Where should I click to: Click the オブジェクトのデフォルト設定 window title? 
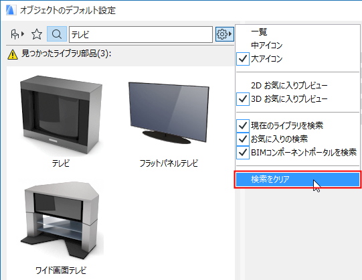point(68,11)
